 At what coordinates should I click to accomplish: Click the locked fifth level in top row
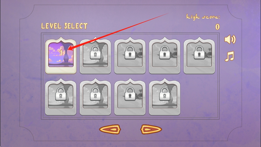tap(199, 56)
